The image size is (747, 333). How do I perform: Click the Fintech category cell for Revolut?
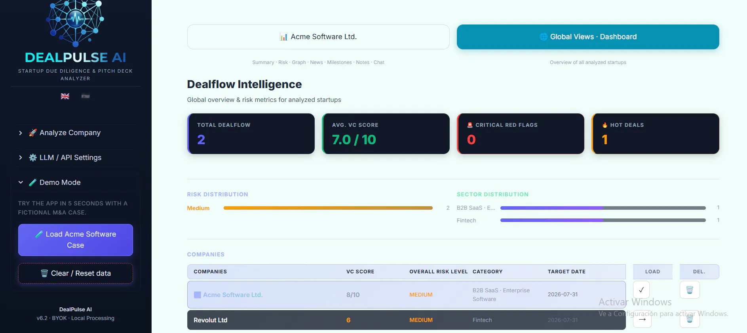(x=482, y=320)
